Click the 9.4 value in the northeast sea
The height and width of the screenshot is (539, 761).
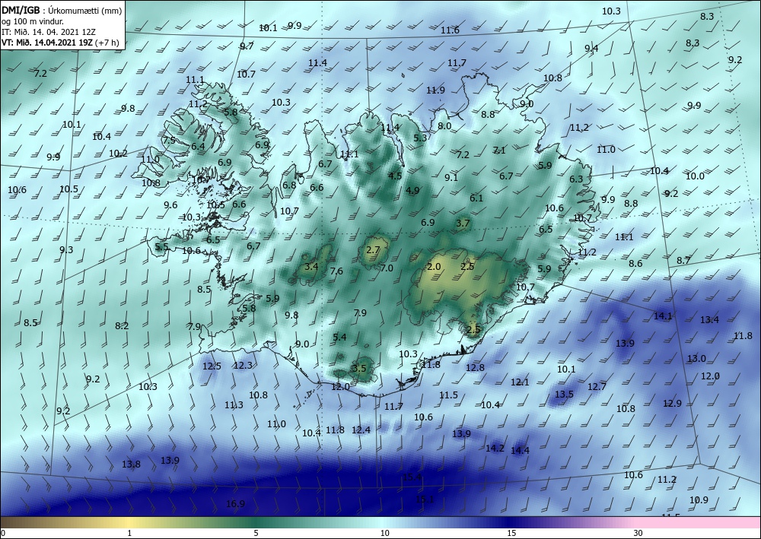591,48
